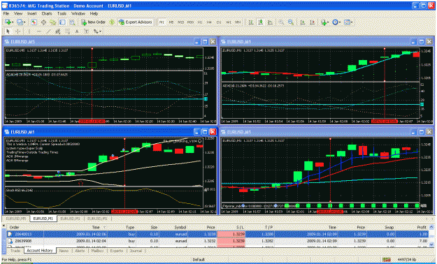Select the Text Label tool

[x=87, y=31]
